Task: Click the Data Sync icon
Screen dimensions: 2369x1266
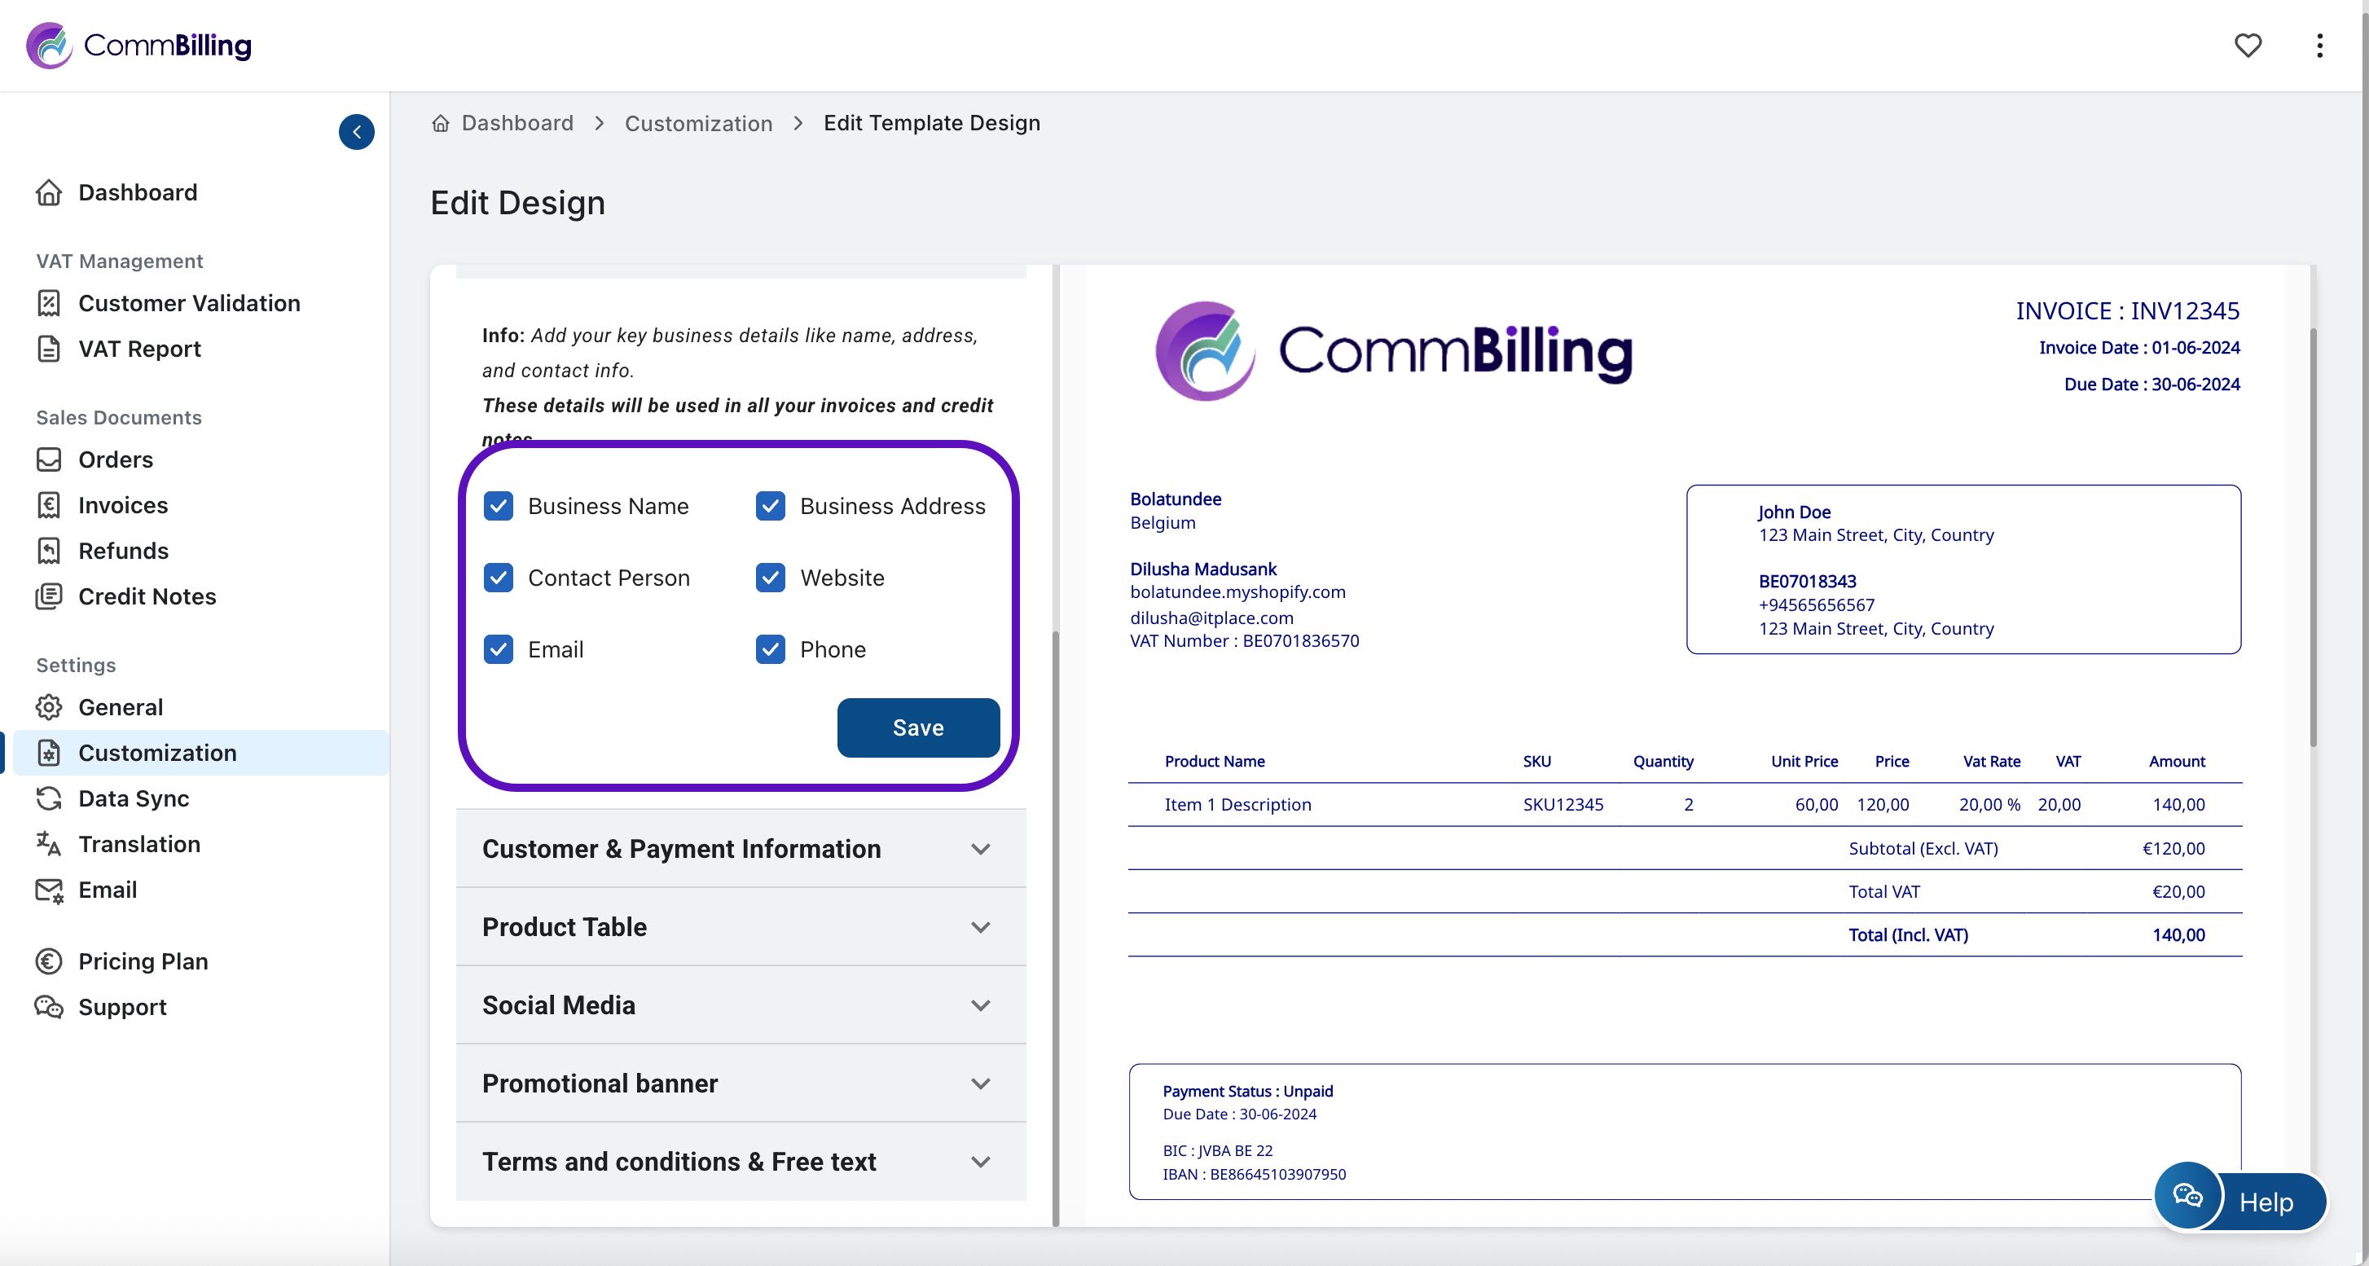Action: pos(49,797)
